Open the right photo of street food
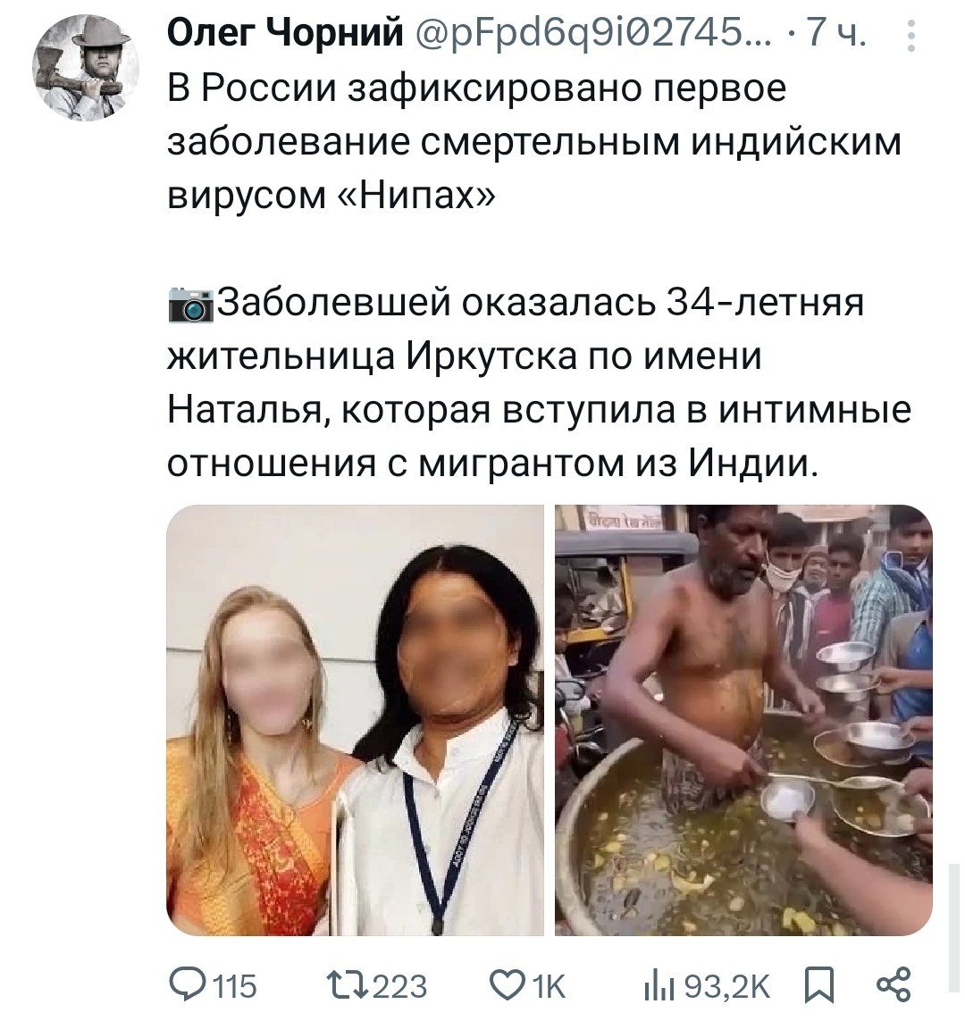Screen dimensions: 965x1021 click(743, 719)
